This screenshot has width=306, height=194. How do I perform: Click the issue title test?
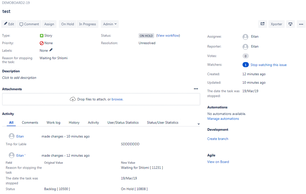[6, 11]
